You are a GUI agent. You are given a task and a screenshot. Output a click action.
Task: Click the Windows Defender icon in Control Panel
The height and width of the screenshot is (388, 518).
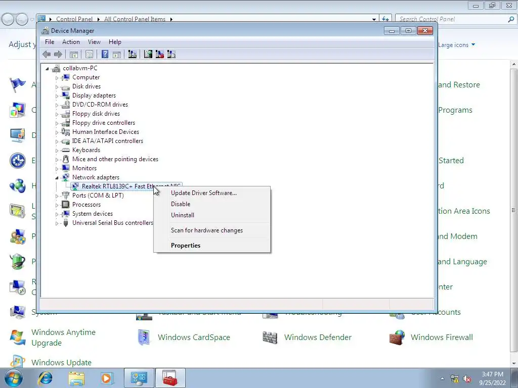pos(270,337)
